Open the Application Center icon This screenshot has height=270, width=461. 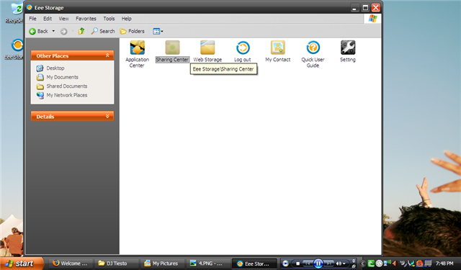[137, 48]
